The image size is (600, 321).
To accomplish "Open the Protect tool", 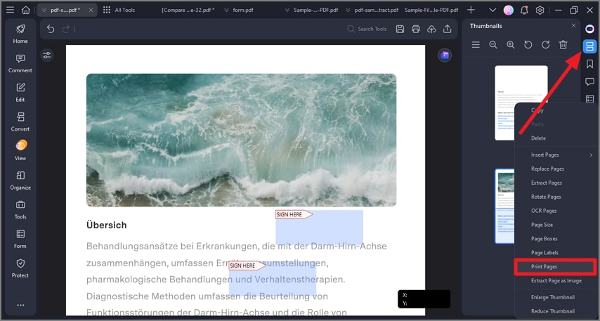I will 20,268.
